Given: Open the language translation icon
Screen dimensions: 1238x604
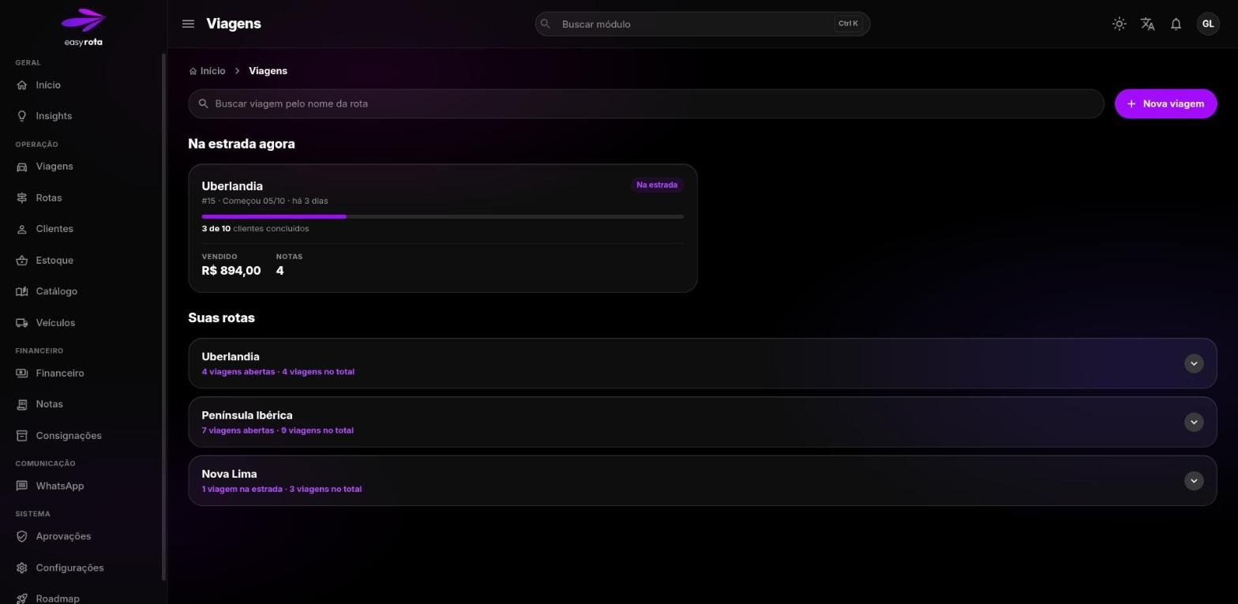Looking at the screenshot, I should [1147, 24].
